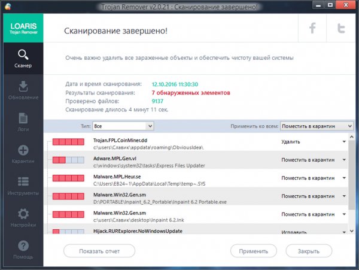The height and width of the screenshot is (270, 359).
Task: Click threat level bar of Adware.MPL.Gen.vl
Action: coord(68,160)
